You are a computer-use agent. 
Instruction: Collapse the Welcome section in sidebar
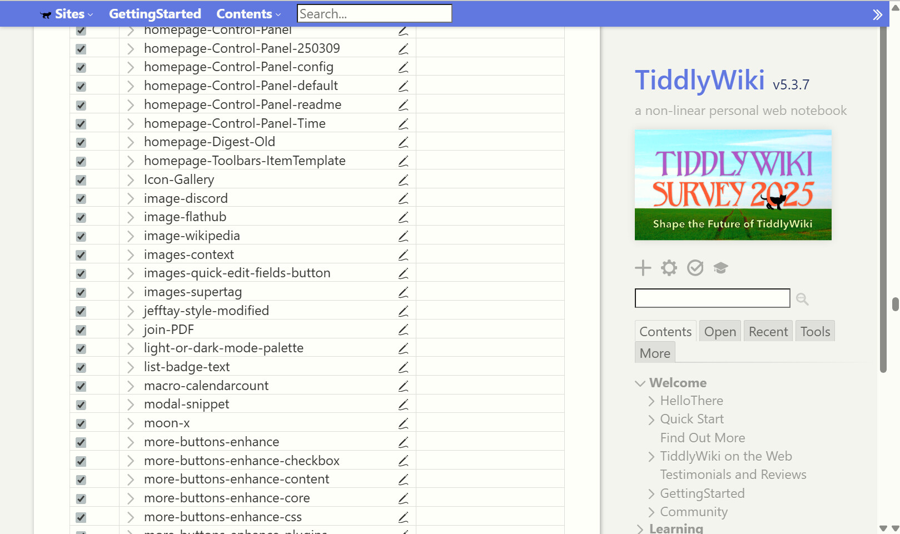(x=640, y=383)
